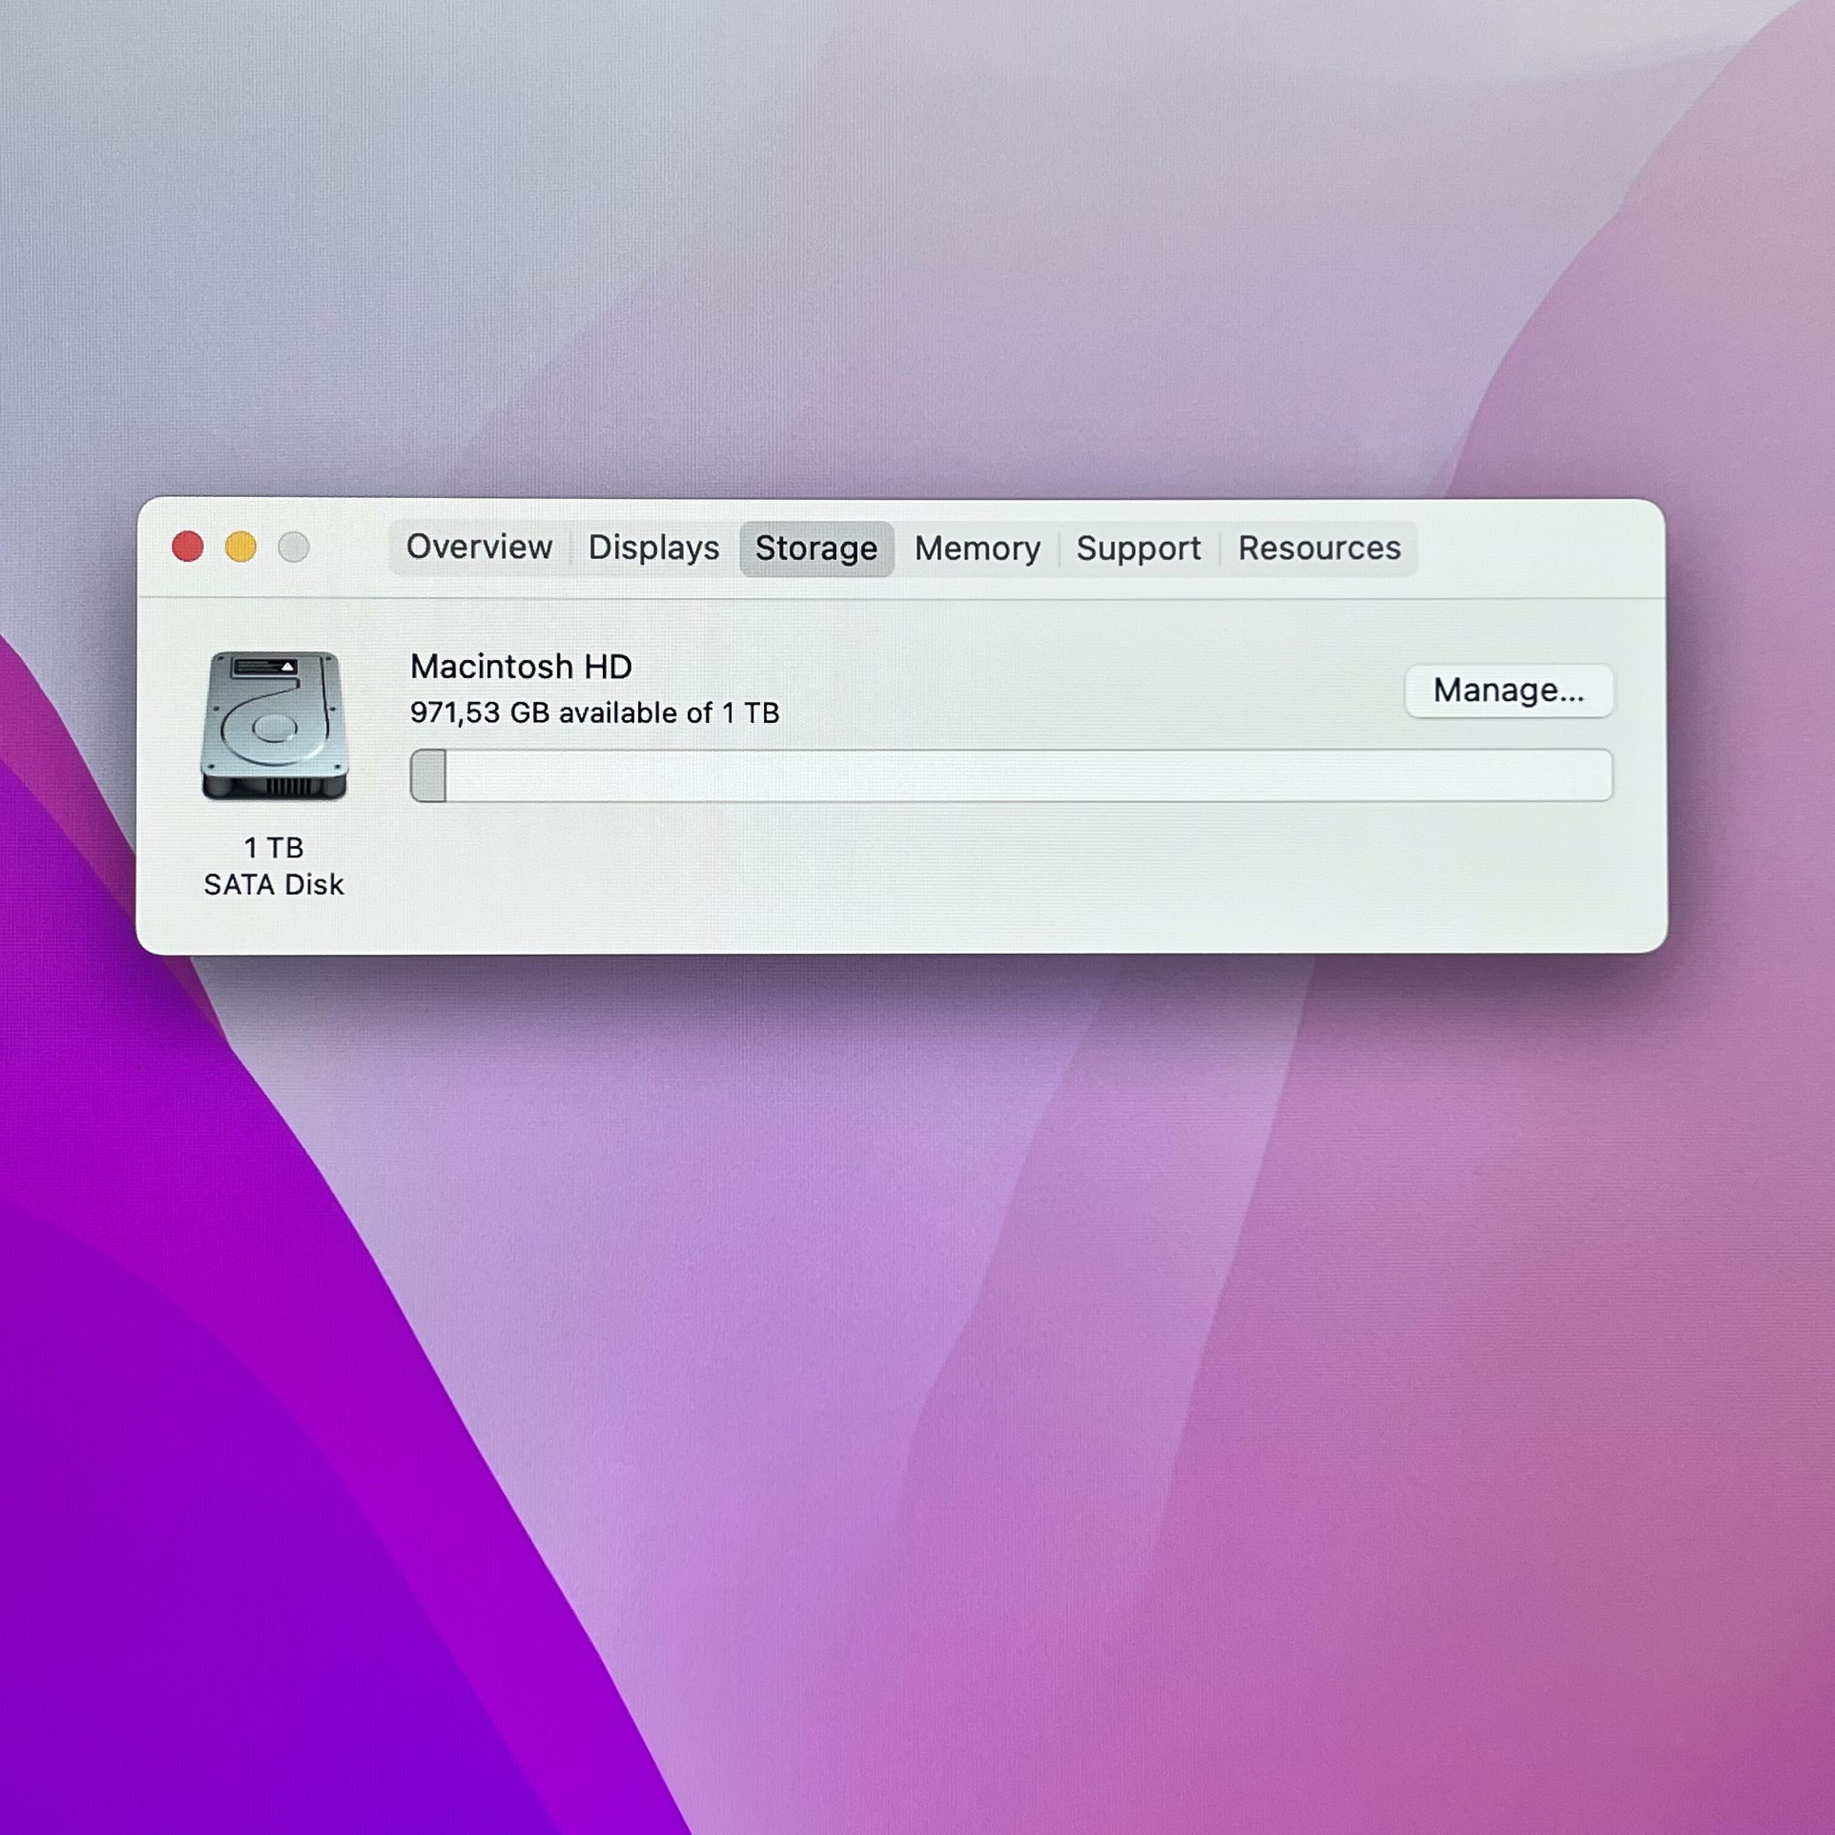Screen dimensions: 1835x1835
Task: Click the Macintosh HD hard drive icon
Action: [x=274, y=726]
